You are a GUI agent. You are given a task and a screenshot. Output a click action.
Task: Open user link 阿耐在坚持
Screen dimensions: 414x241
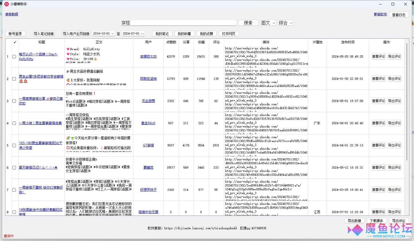coord(148,79)
